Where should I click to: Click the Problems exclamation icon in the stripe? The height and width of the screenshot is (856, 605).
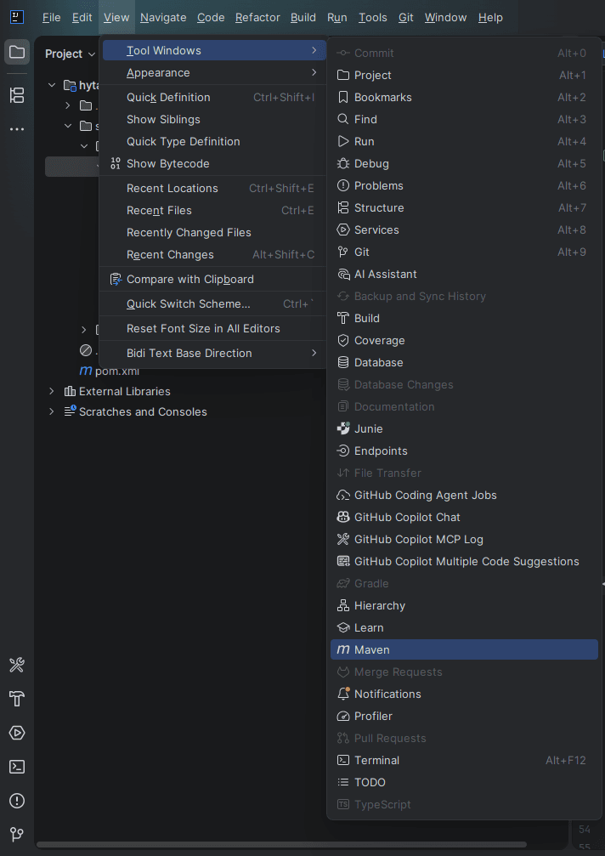(16, 801)
